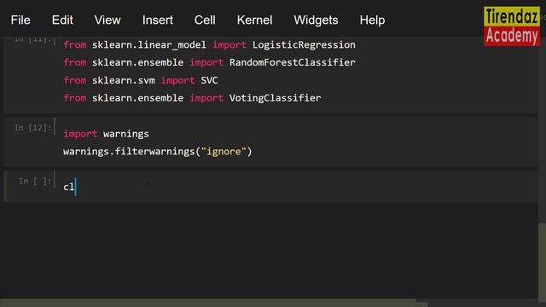Open the View menu

(107, 20)
